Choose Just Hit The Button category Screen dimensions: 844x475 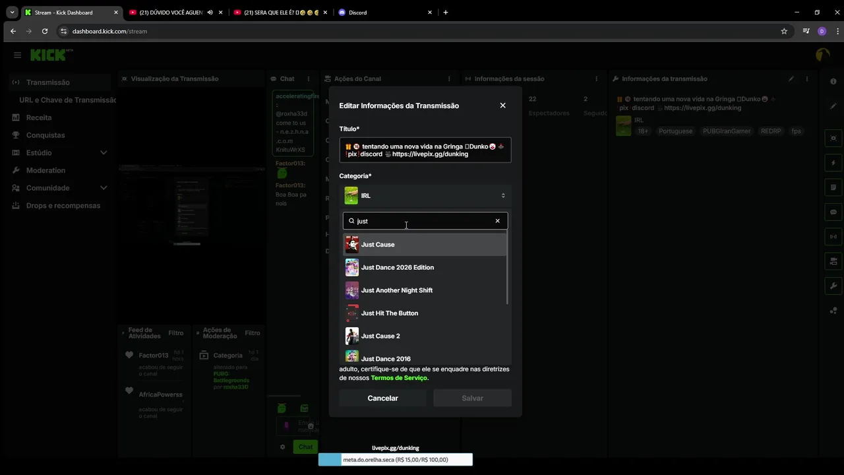(x=425, y=313)
